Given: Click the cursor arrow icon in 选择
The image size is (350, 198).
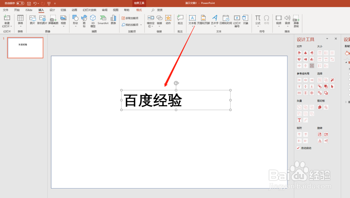Looking at the screenshot, I should [x=332, y=86].
